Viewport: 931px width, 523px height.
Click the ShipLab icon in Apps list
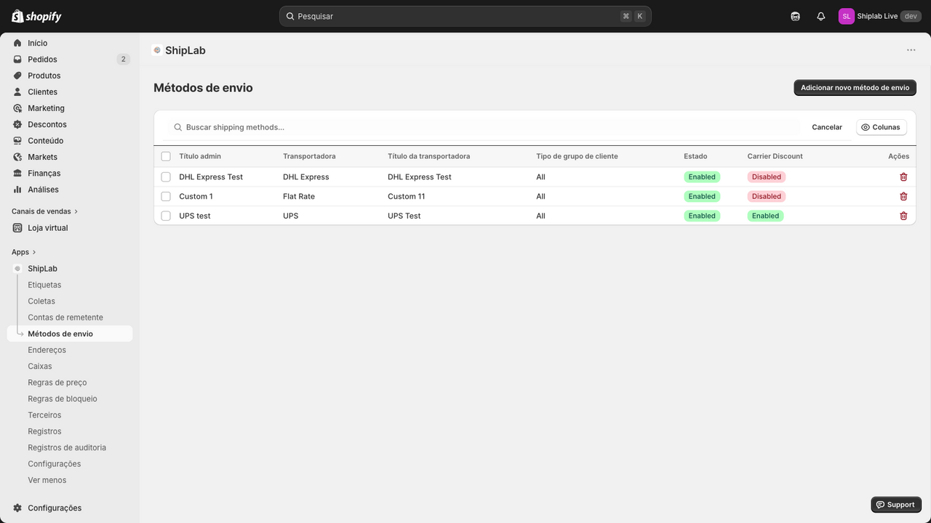tap(17, 269)
